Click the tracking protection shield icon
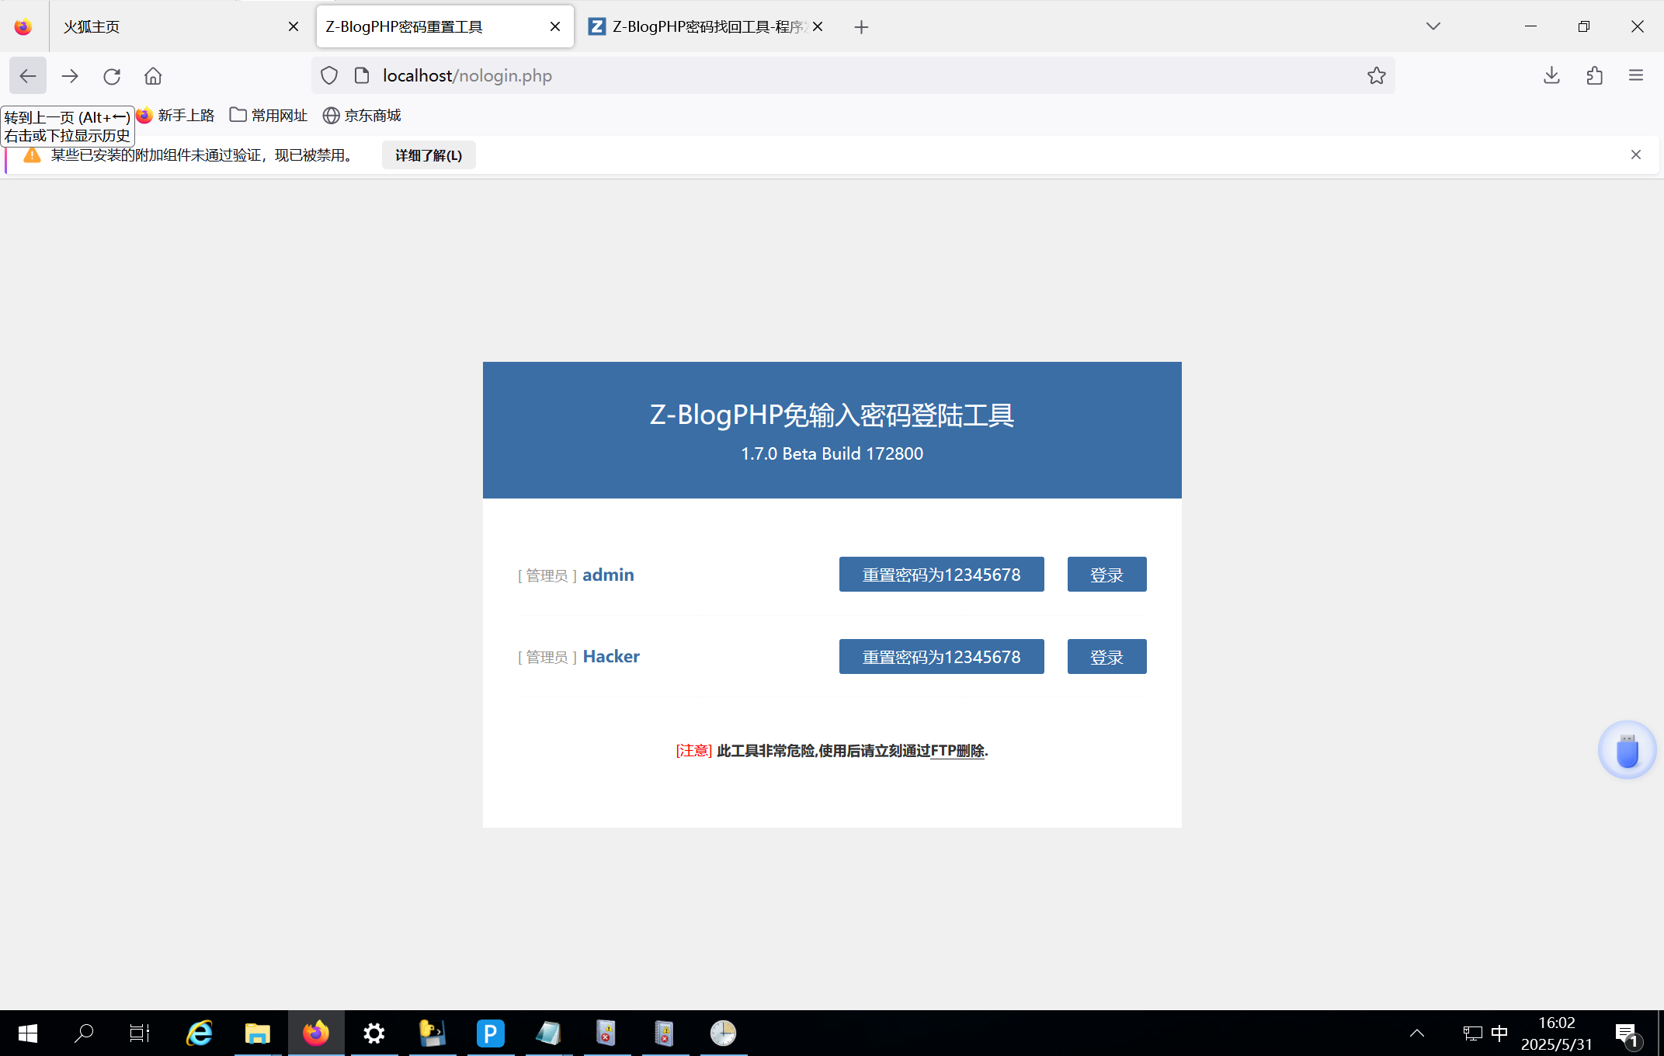1664x1056 pixels. (329, 76)
